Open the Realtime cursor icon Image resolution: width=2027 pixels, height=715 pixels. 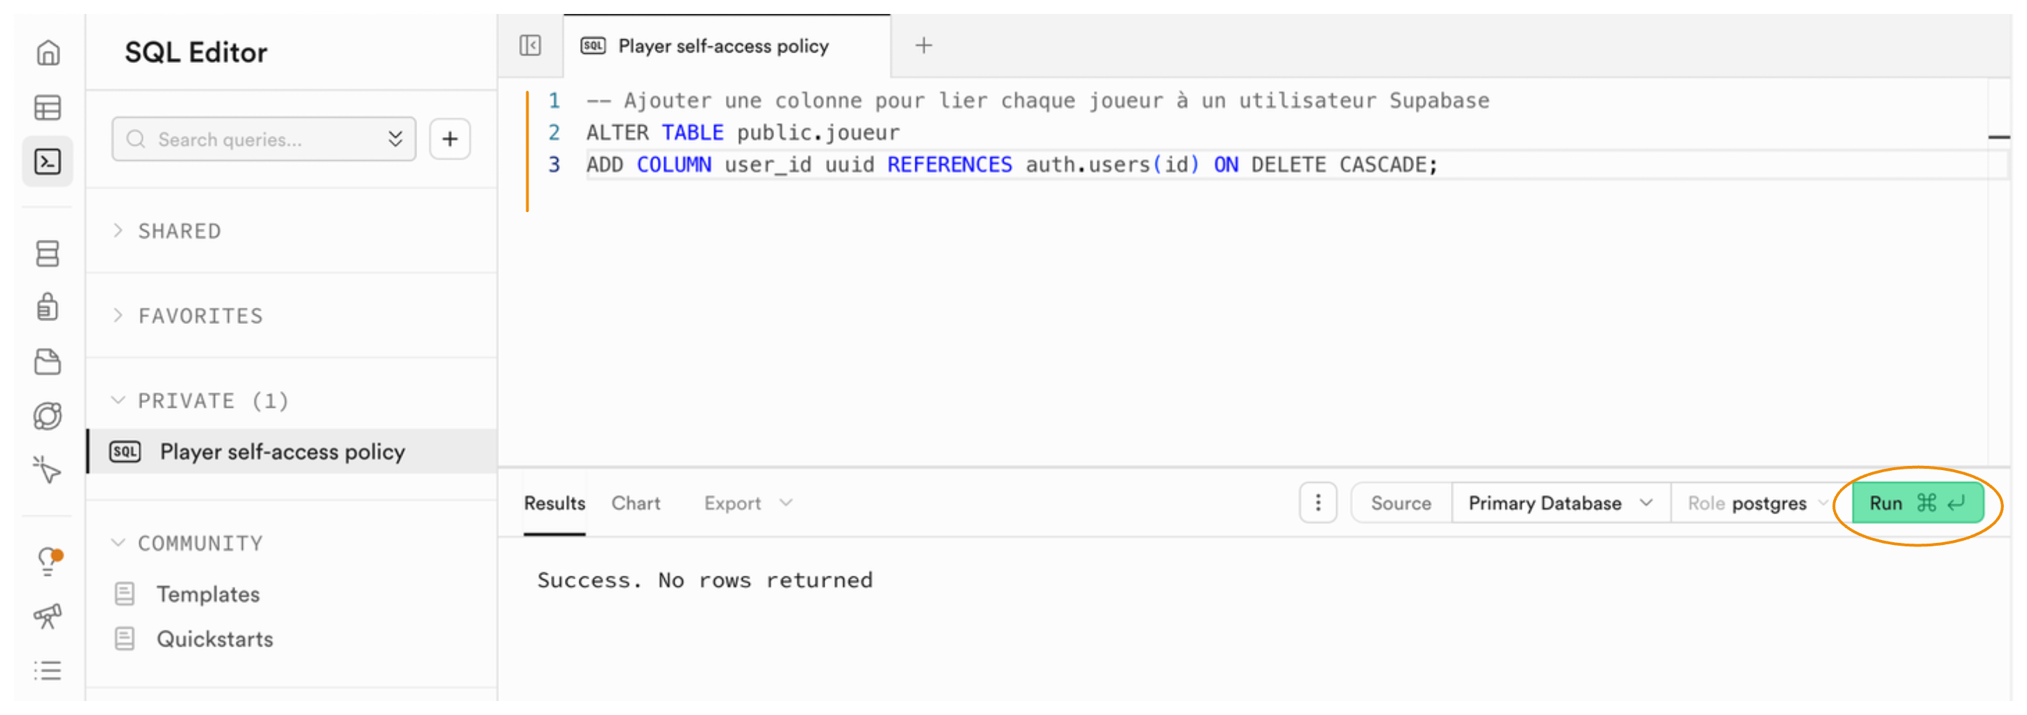pos(48,469)
